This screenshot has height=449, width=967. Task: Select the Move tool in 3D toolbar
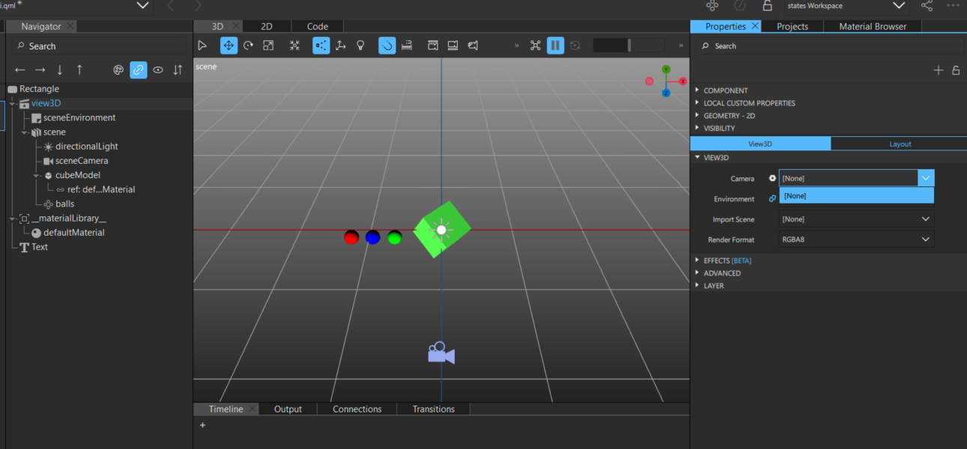228,46
